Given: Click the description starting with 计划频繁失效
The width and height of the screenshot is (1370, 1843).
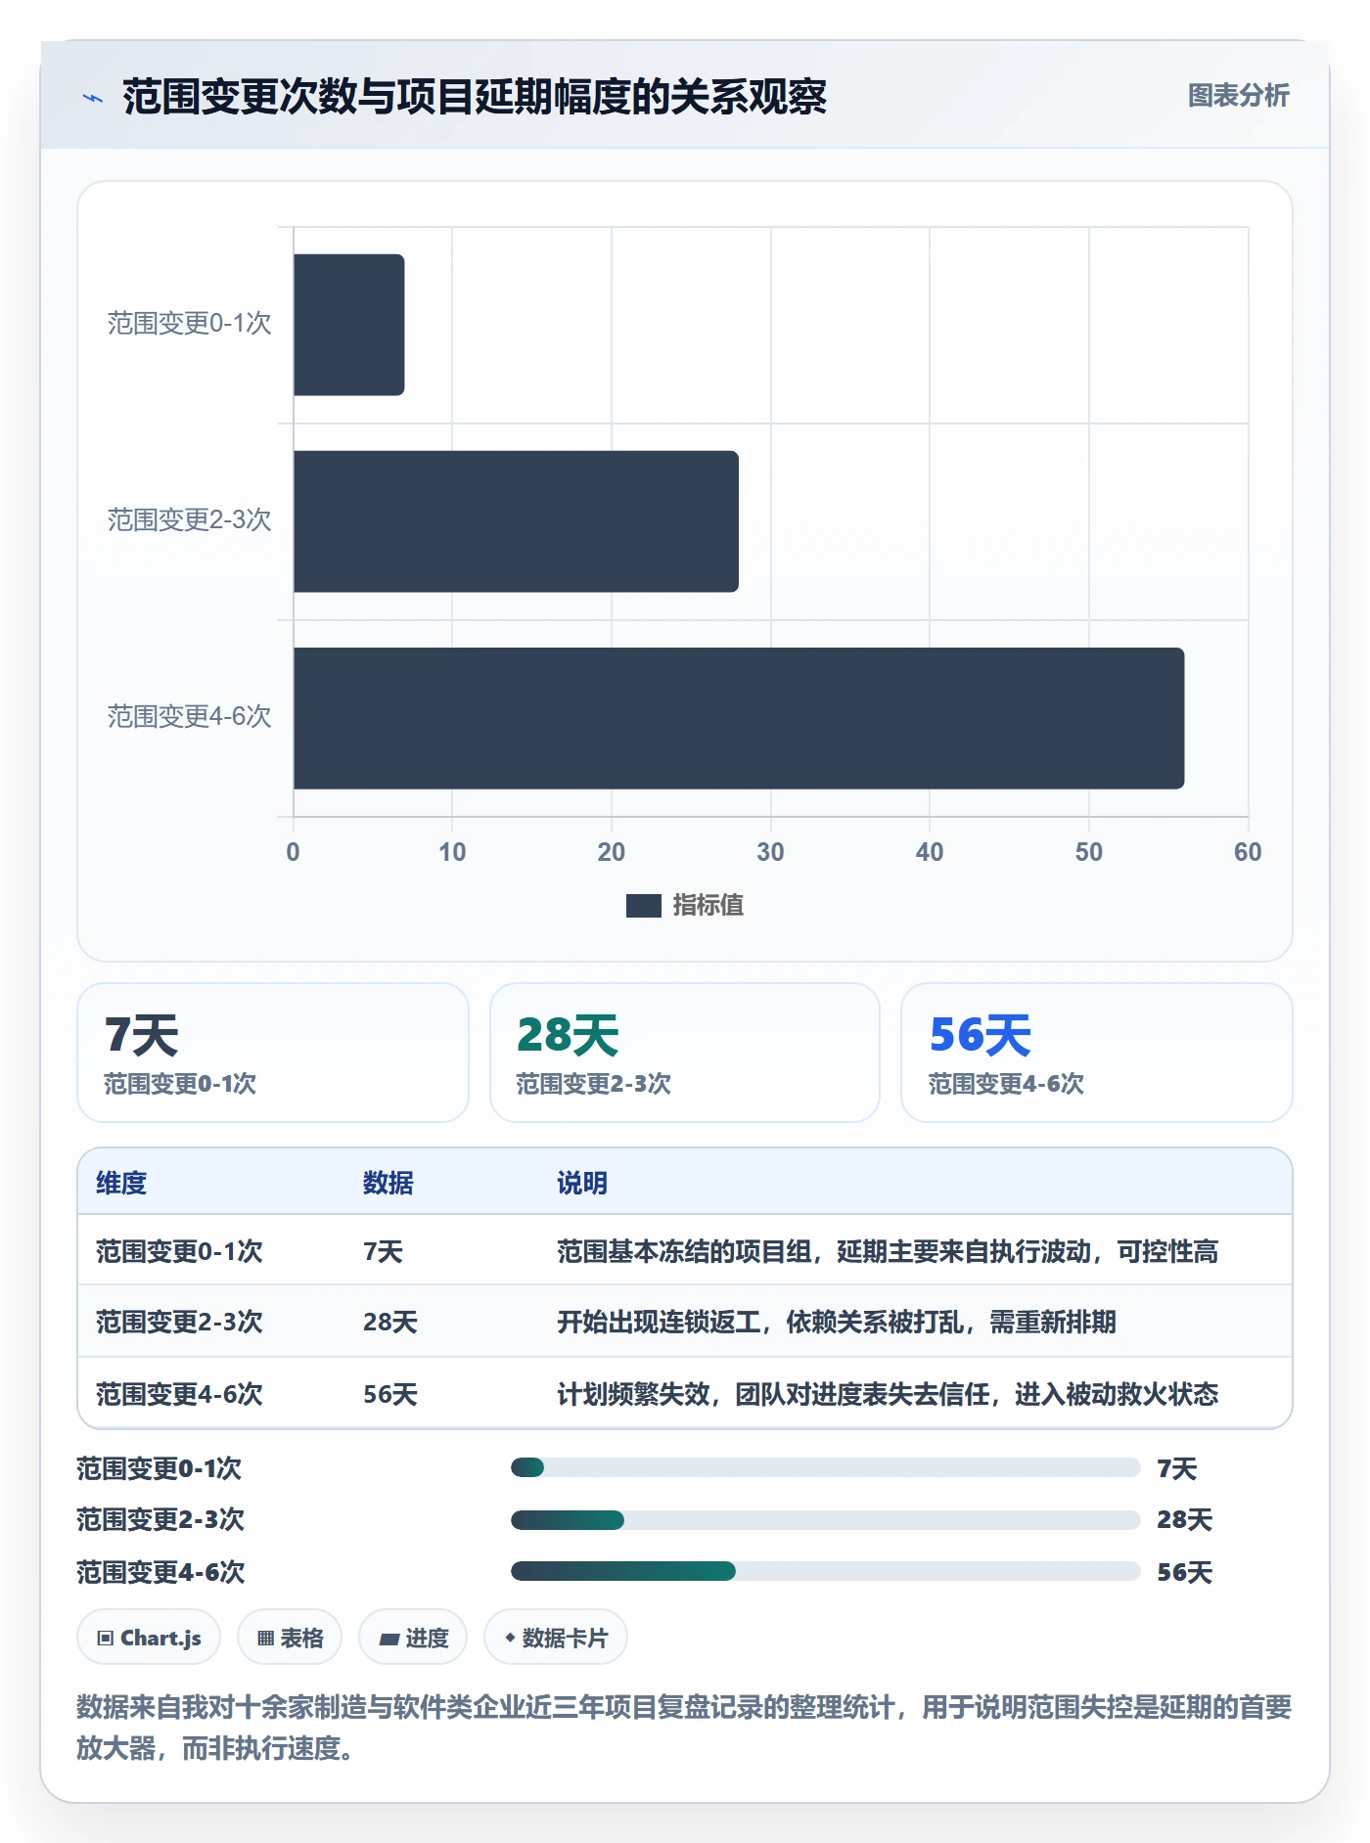Looking at the screenshot, I should tap(888, 1394).
